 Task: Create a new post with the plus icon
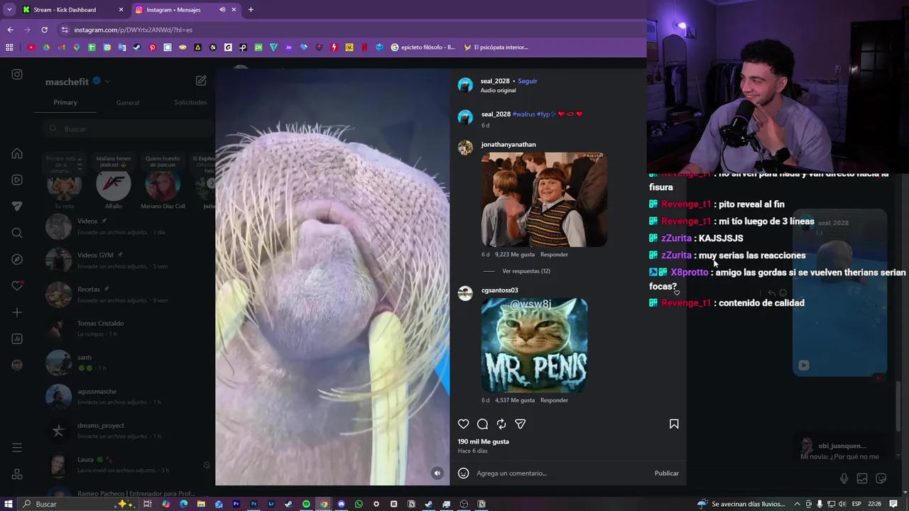pyautogui.click(x=17, y=312)
